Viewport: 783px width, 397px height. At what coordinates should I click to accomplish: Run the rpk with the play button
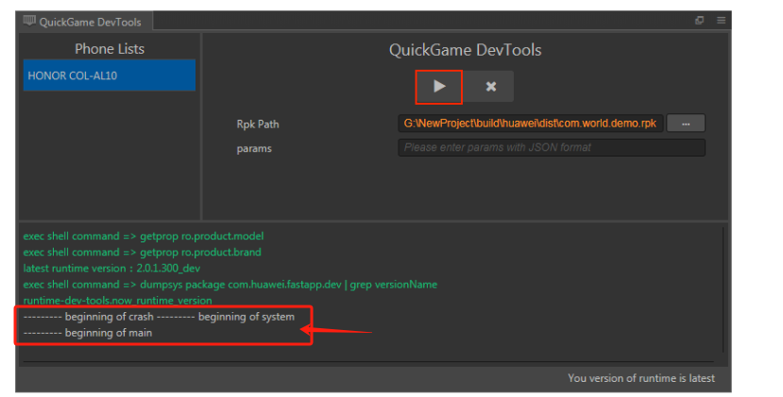tap(439, 87)
